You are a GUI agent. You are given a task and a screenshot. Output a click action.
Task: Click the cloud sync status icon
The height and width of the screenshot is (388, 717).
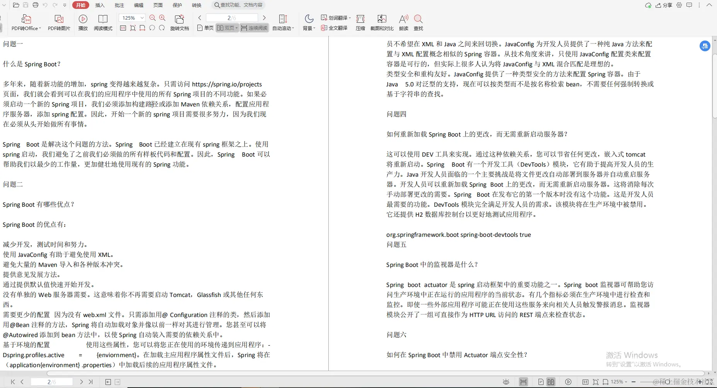648,5
